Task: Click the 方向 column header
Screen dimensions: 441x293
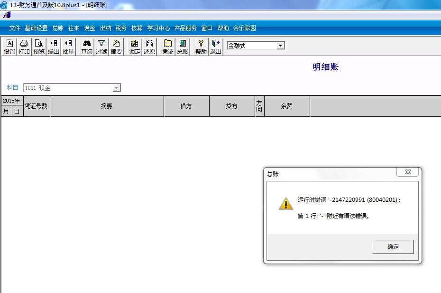Action: pyautogui.click(x=259, y=106)
